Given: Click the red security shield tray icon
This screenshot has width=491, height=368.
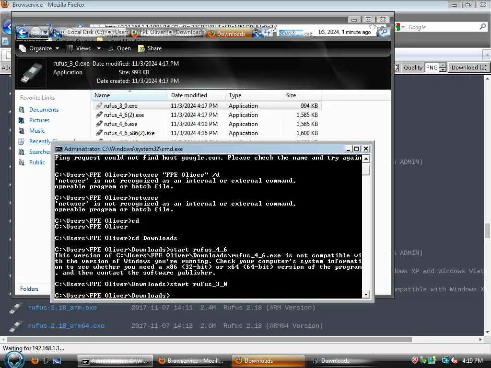Looking at the screenshot, I should 415,360.
